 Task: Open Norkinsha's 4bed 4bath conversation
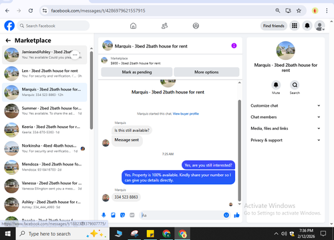(x=45, y=148)
